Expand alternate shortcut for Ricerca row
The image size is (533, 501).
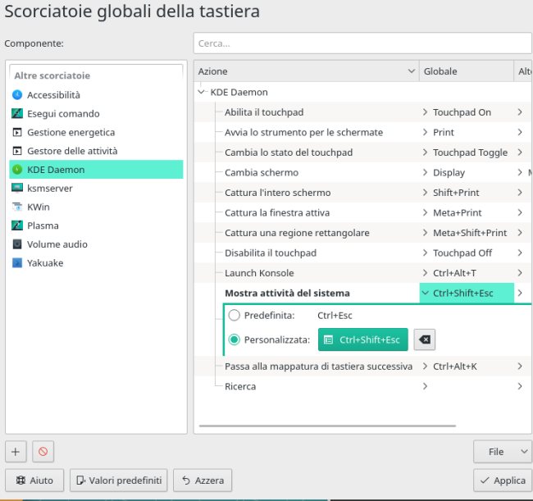[520, 386]
